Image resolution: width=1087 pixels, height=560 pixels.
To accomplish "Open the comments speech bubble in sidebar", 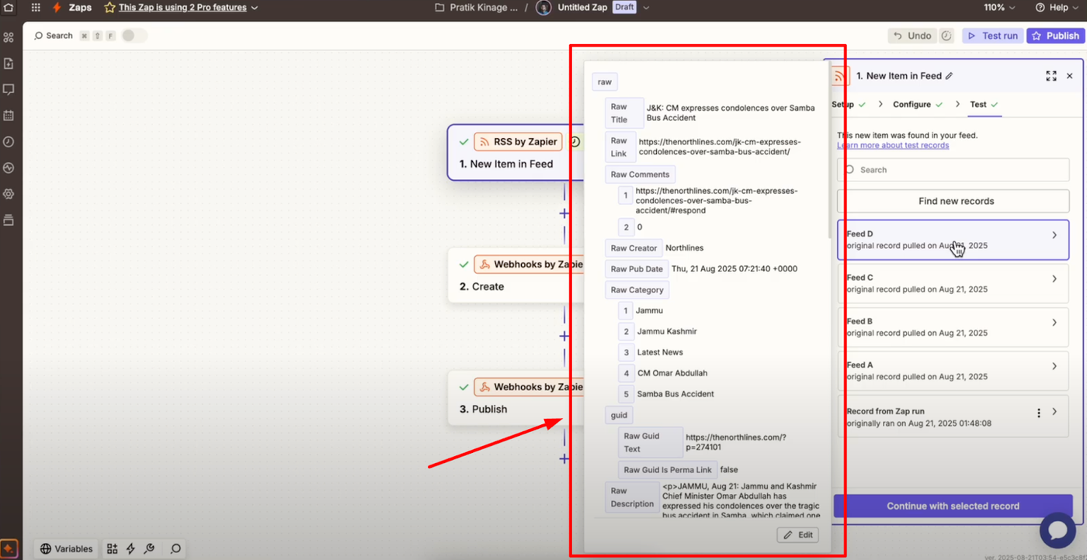I will [9, 90].
